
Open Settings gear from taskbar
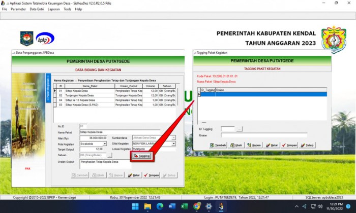tap(209, 206)
